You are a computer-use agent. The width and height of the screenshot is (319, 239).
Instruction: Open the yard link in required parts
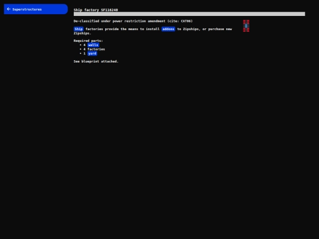(x=92, y=54)
